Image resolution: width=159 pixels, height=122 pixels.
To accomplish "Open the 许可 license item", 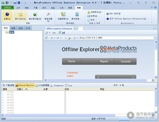I will (92, 20).
